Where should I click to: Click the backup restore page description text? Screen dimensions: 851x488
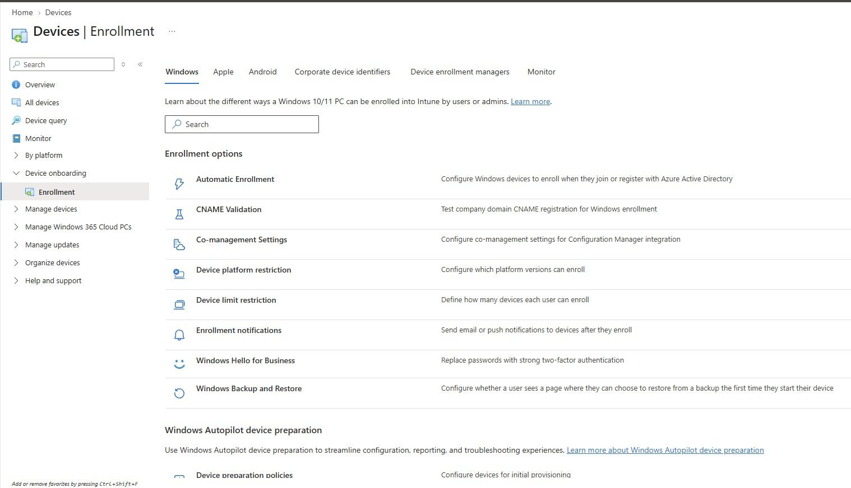[637, 388]
